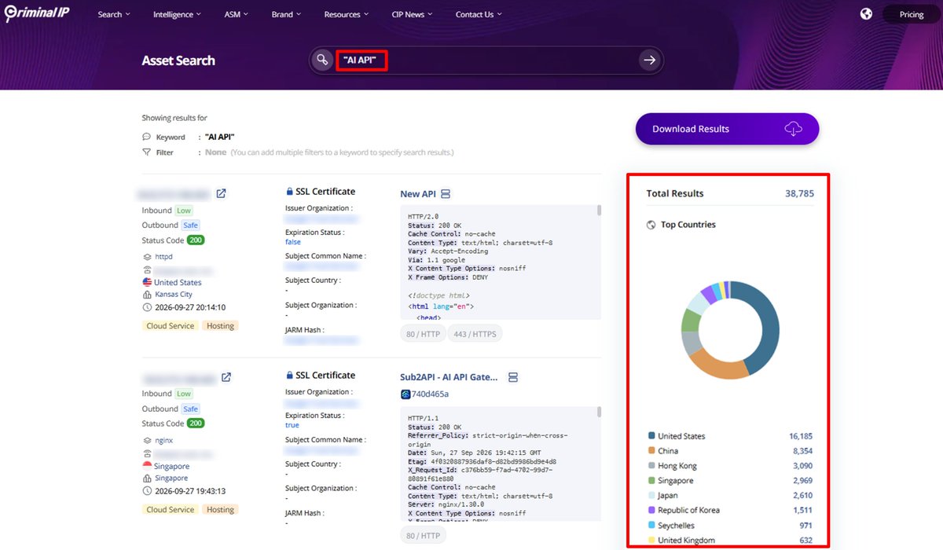
Task: Open the Contact Us menu
Action: point(479,14)
